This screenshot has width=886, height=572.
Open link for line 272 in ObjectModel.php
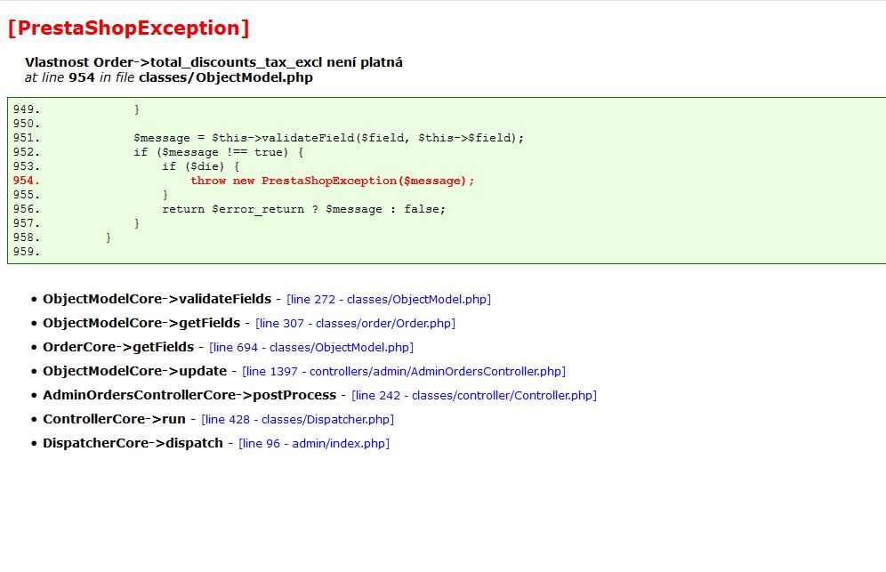[x=388, y=299]
